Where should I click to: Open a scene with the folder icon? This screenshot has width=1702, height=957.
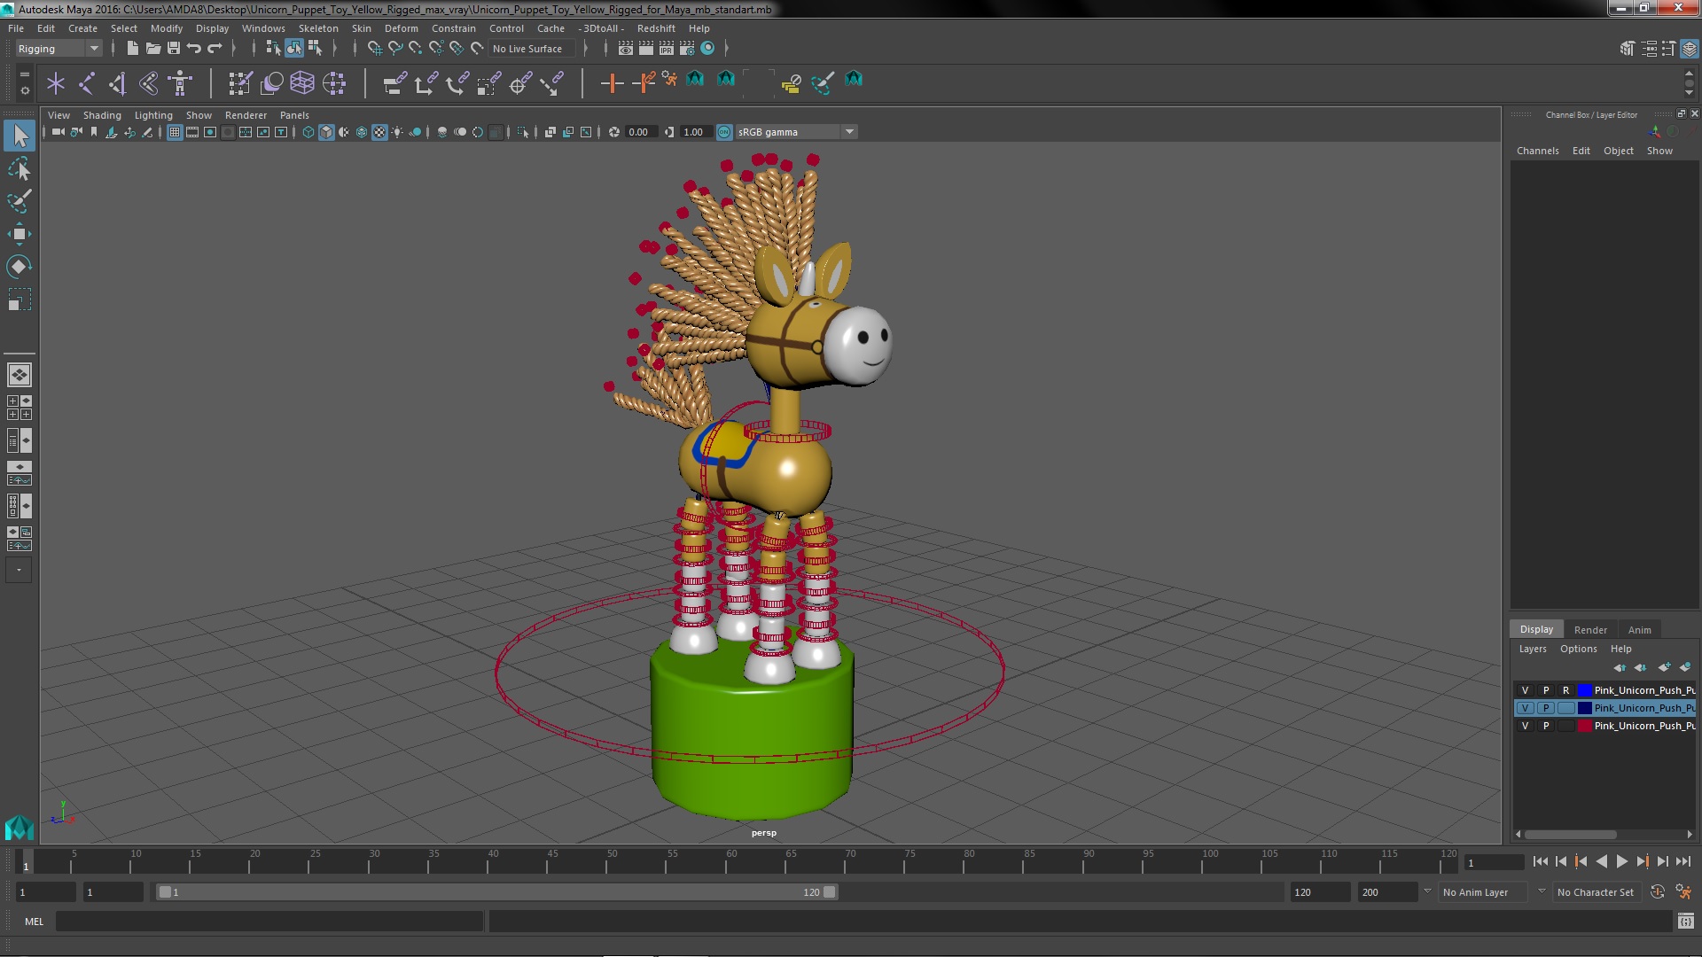152,49
